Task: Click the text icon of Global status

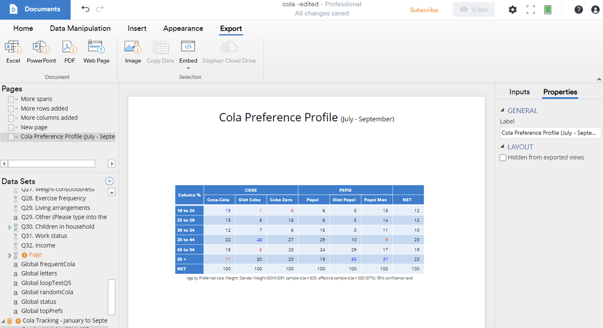Action: [x=15, y=302]
